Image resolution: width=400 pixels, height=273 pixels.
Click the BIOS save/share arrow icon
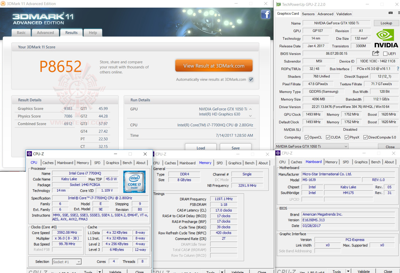376,53
